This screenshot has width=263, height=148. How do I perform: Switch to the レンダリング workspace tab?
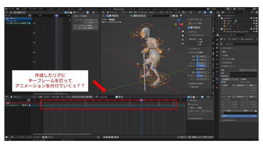coord(131,9)
